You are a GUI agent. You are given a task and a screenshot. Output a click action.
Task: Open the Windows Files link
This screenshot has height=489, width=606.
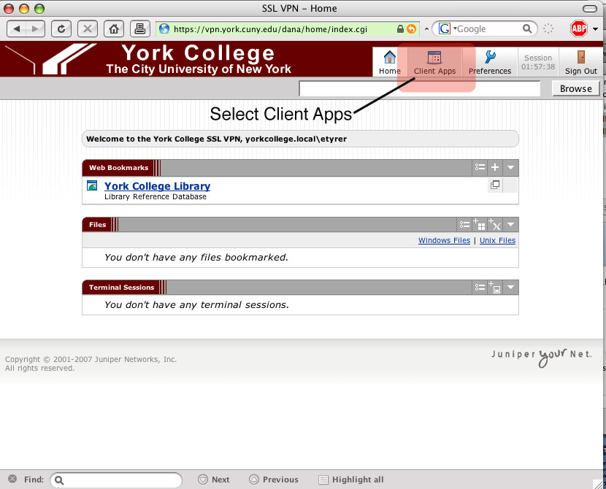coord(444,240)
